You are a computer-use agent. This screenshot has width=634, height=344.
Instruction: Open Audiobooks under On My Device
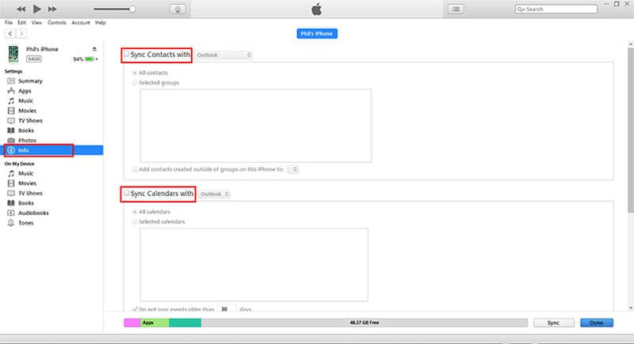click(33, 213)
